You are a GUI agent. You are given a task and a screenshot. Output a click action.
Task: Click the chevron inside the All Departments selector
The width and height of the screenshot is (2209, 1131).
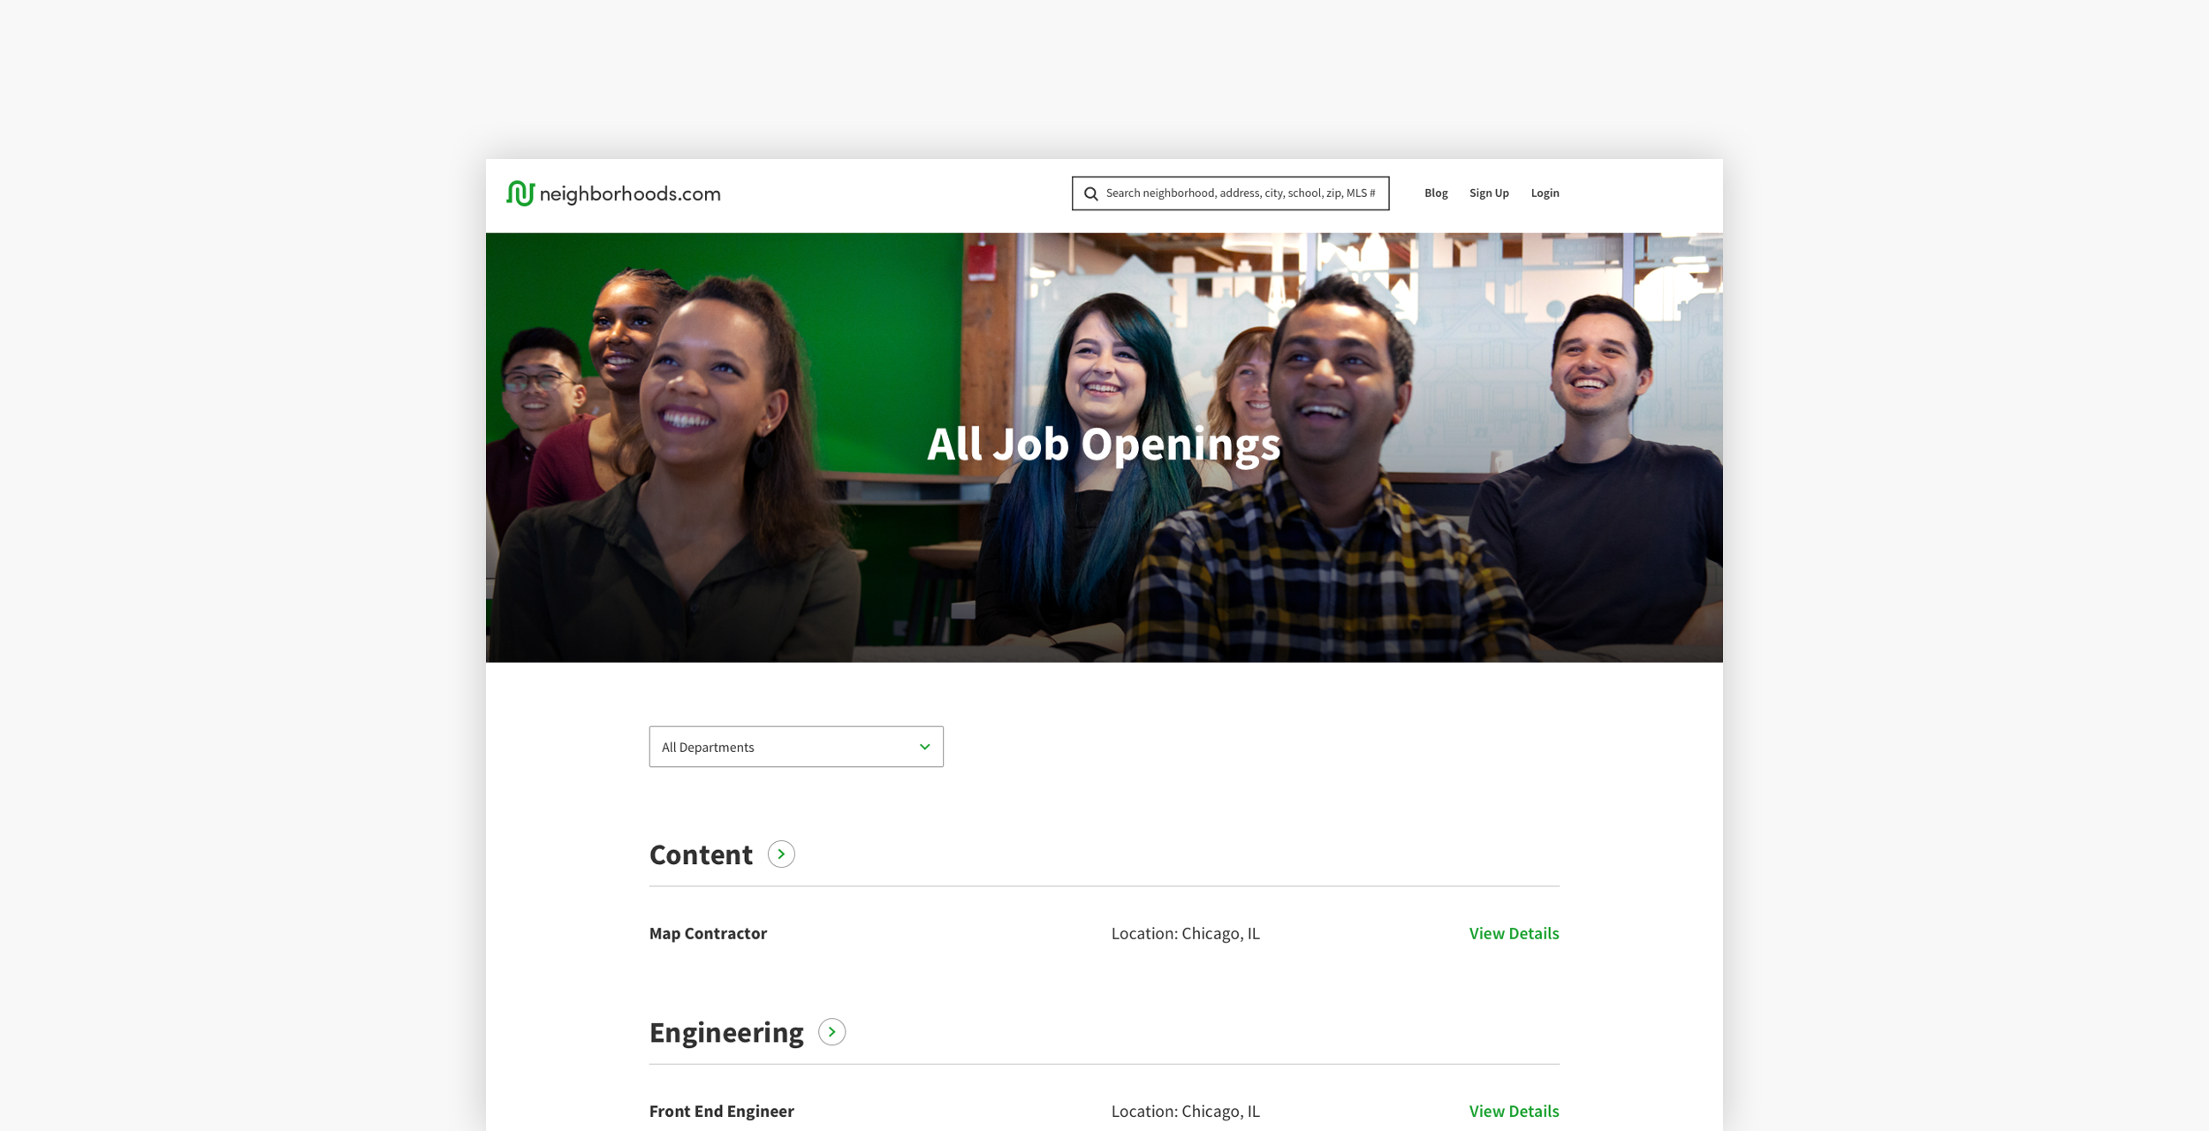[924, 747]
